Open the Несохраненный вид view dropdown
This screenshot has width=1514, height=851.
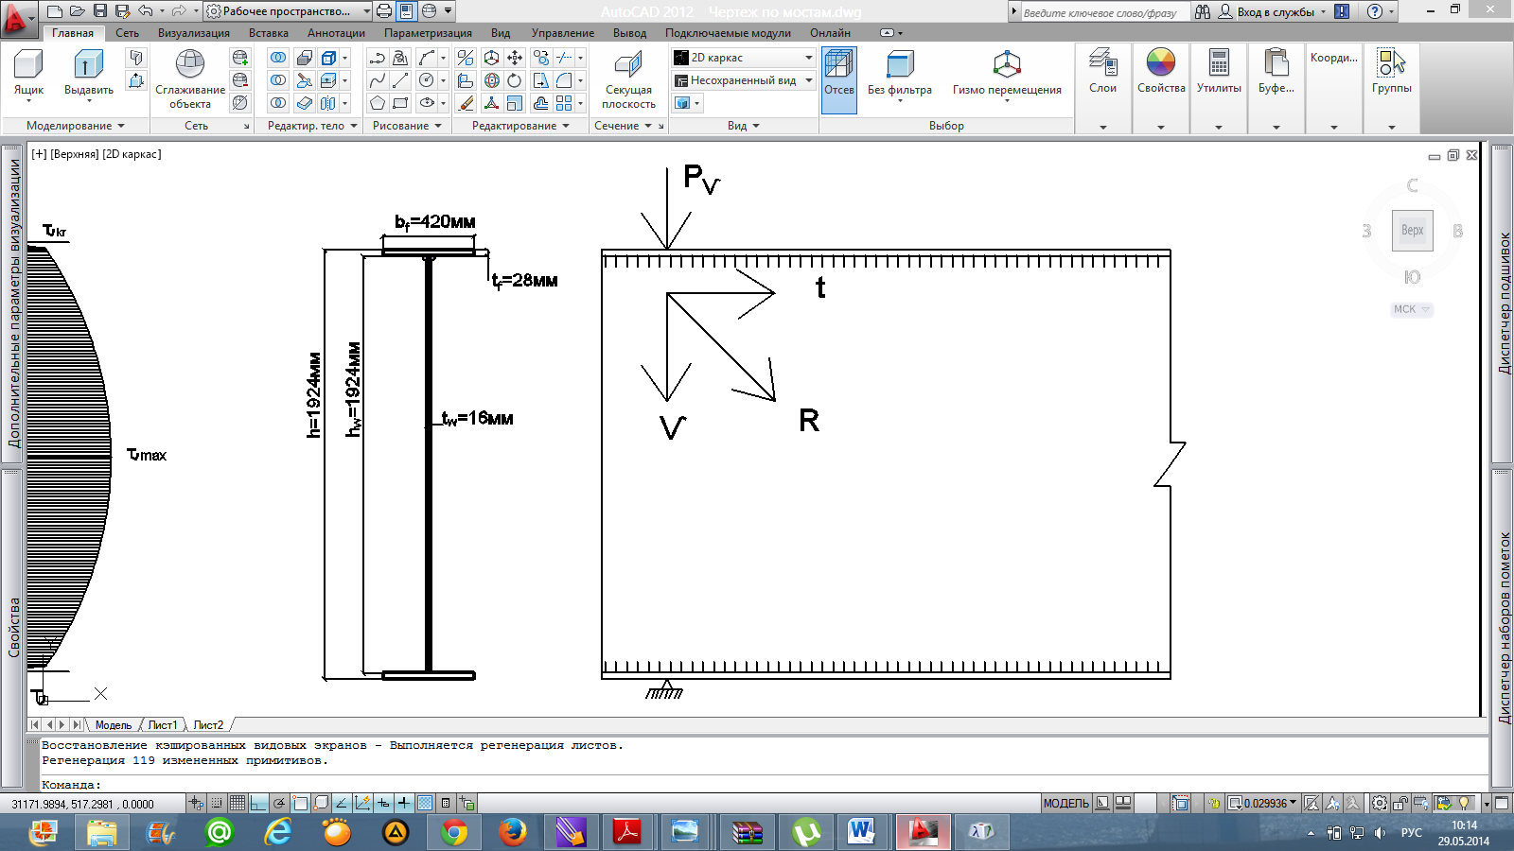point(744,80)
